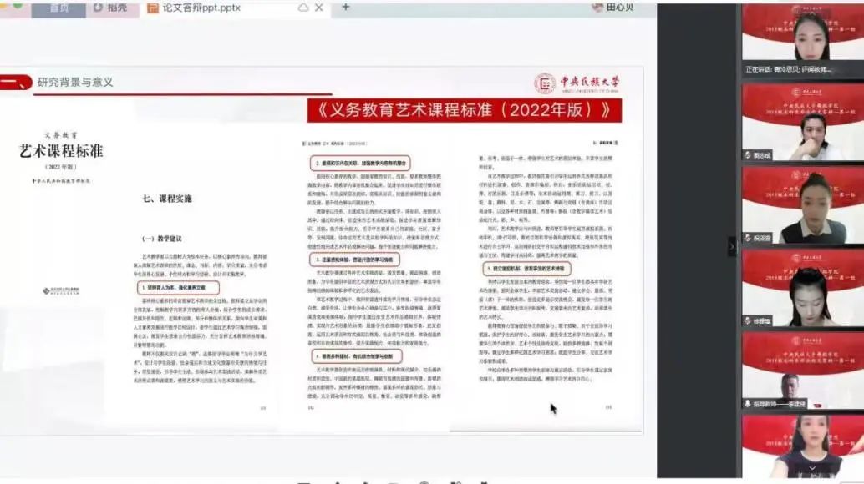864x484 pixels.
Task: Click the 中央民族大学 logo on slide
Action: 578,83
